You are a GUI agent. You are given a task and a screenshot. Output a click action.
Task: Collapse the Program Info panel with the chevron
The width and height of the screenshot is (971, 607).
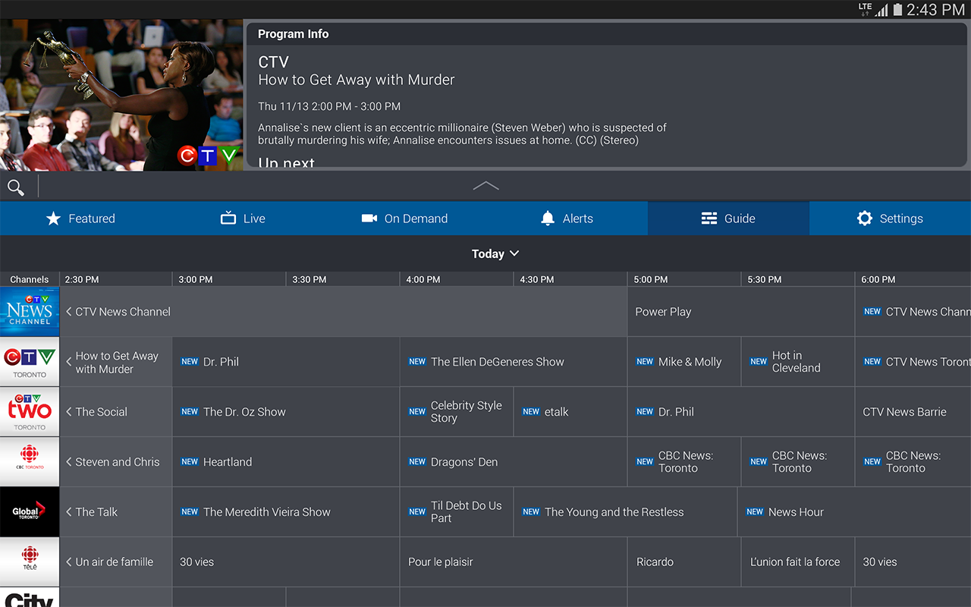tap(485, 185)
